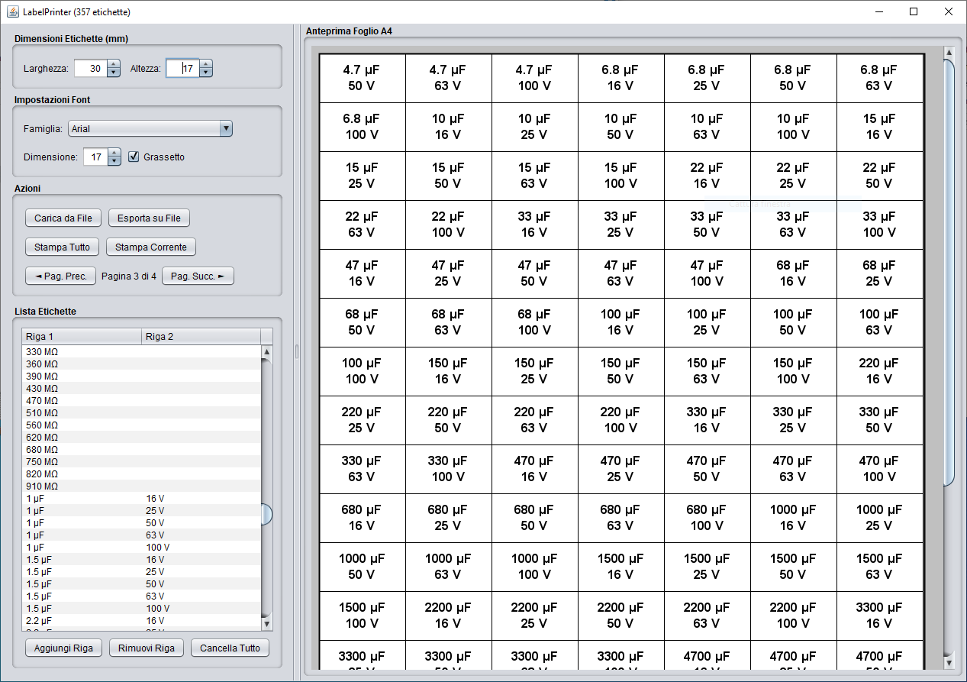Increase Larghezza value with up arrow
Screen dimensions: 967x682
114,64
